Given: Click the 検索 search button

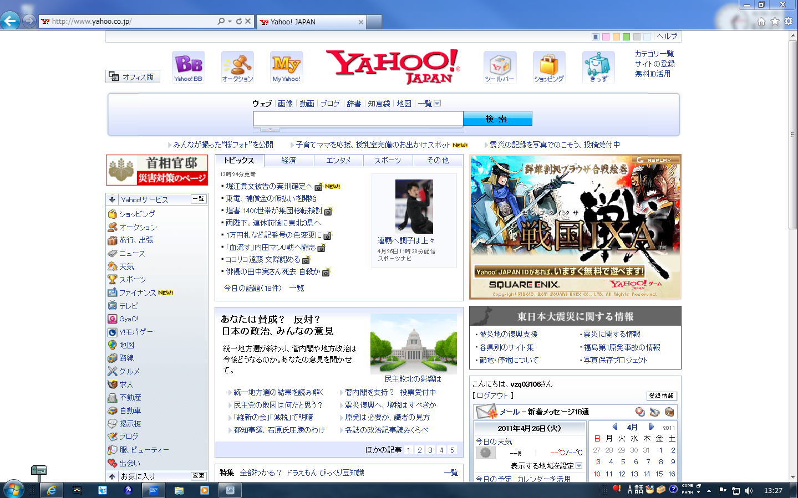Looking at the screenshot, I should [497, 119].
